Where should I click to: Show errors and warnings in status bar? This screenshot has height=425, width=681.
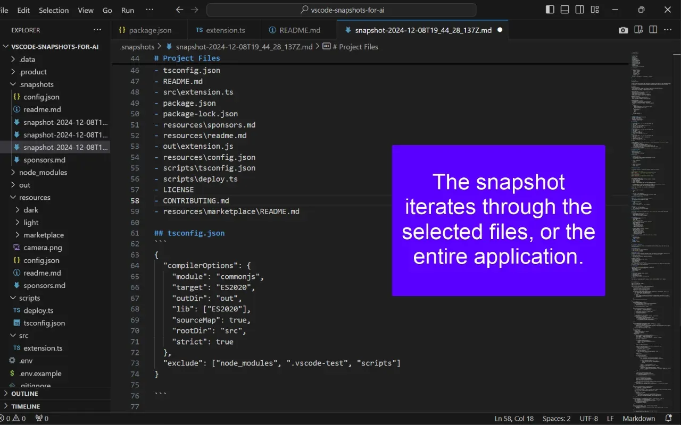[13, 418]
